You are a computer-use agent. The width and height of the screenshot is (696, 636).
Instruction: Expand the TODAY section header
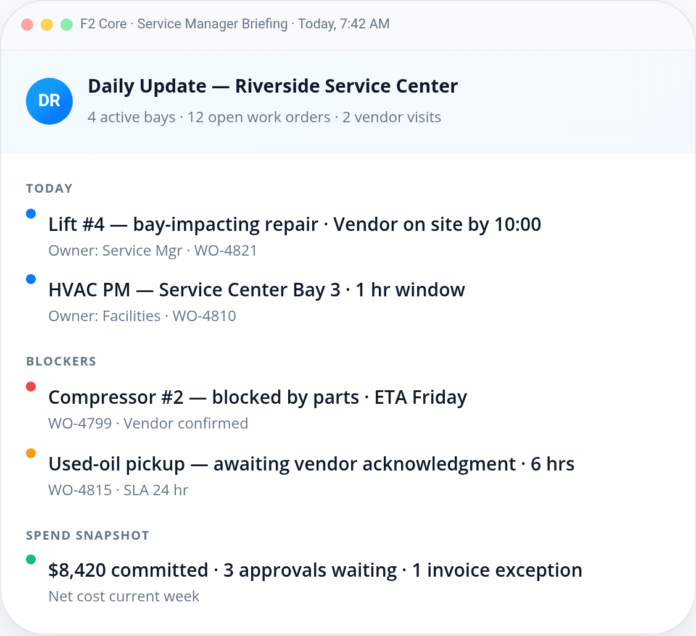tap(49, 188)
